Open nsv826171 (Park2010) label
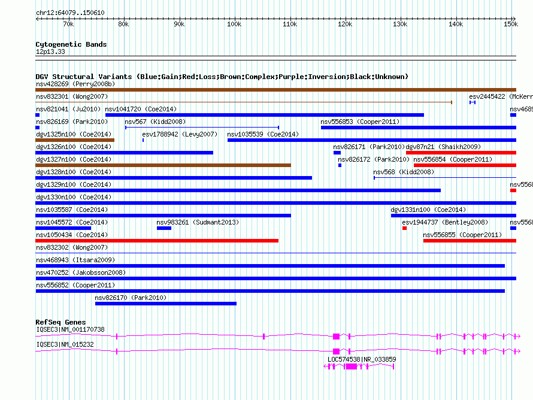Viewport: 533px width, 400px height. 369,147
